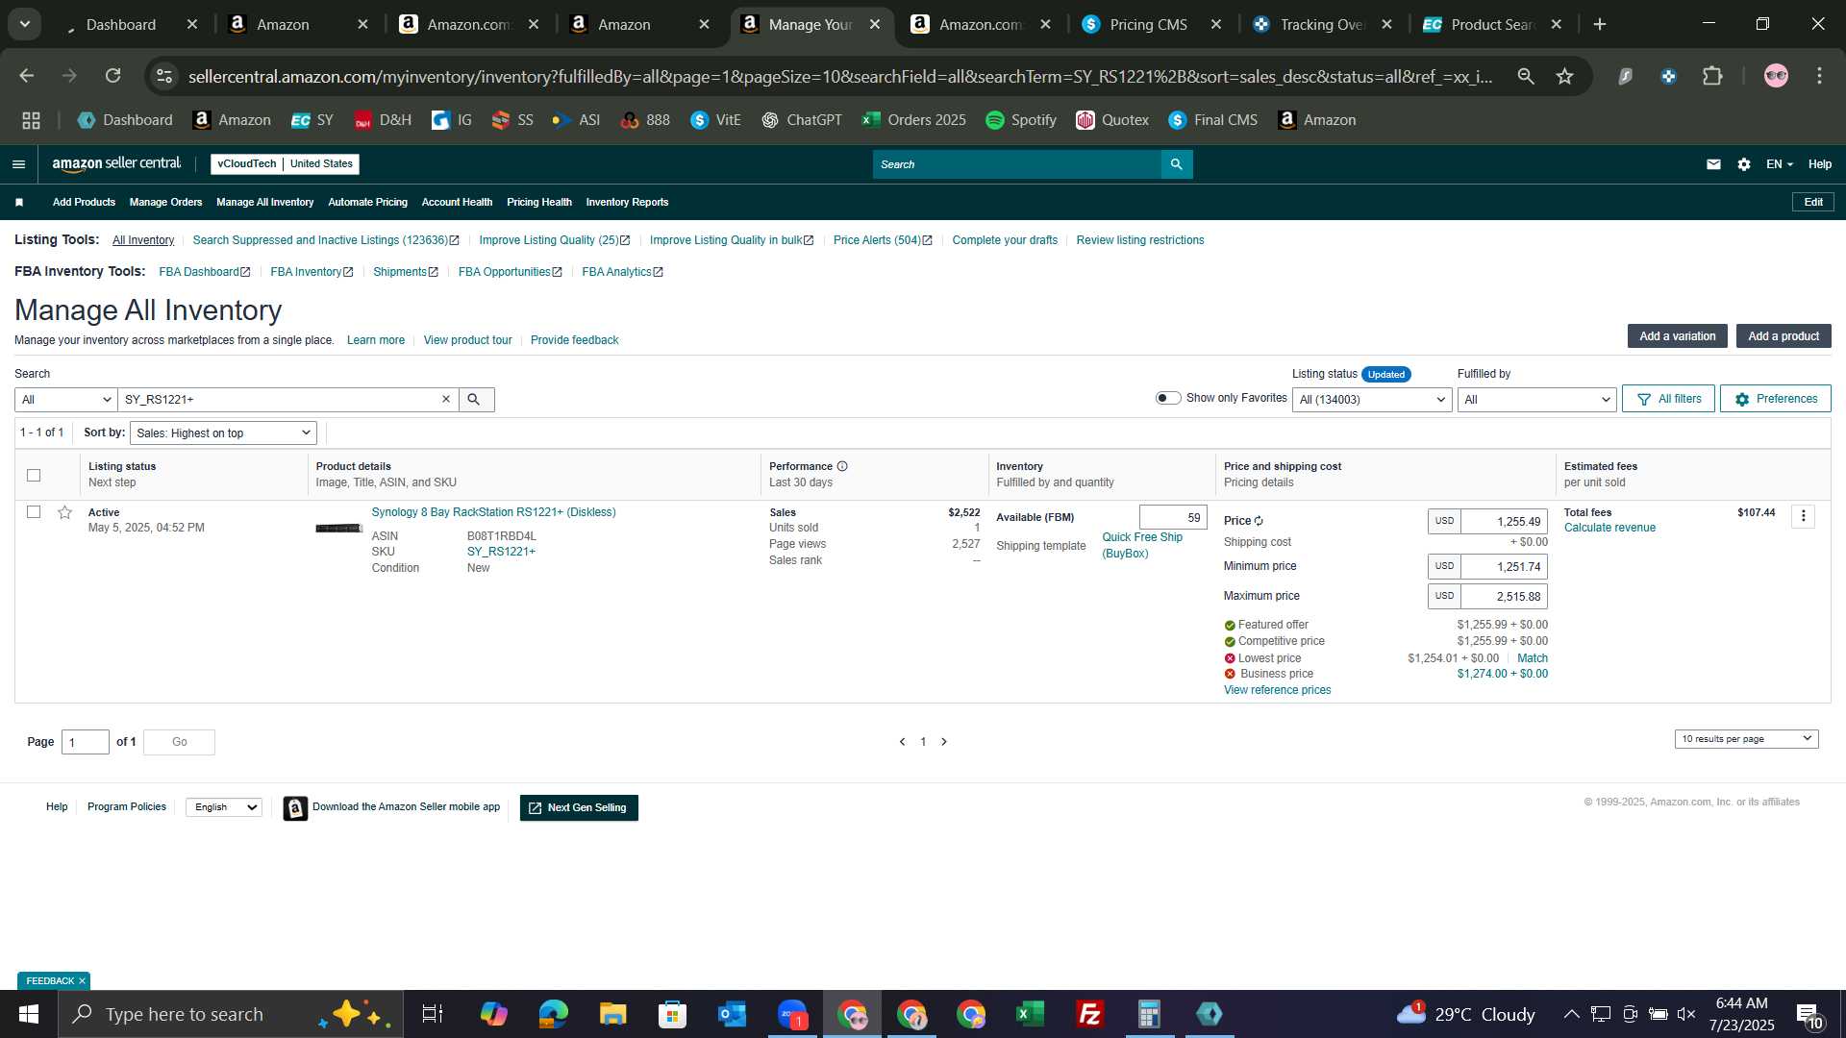The height and width of the screenshot is (1038, 1846).
Task: Open Inventory Reports menu item
Action: 627,202
